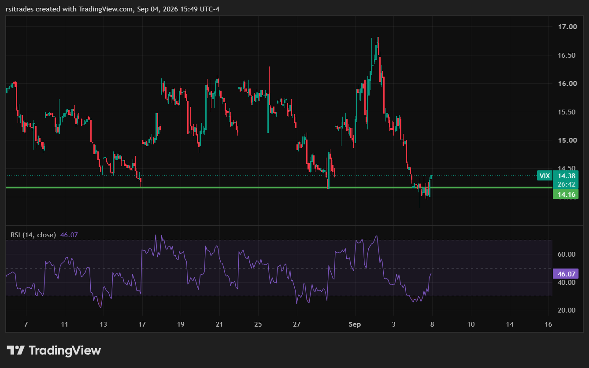589x368 pixels.
Task: Click date 11 on the time axis
Action: pos(65,325)
